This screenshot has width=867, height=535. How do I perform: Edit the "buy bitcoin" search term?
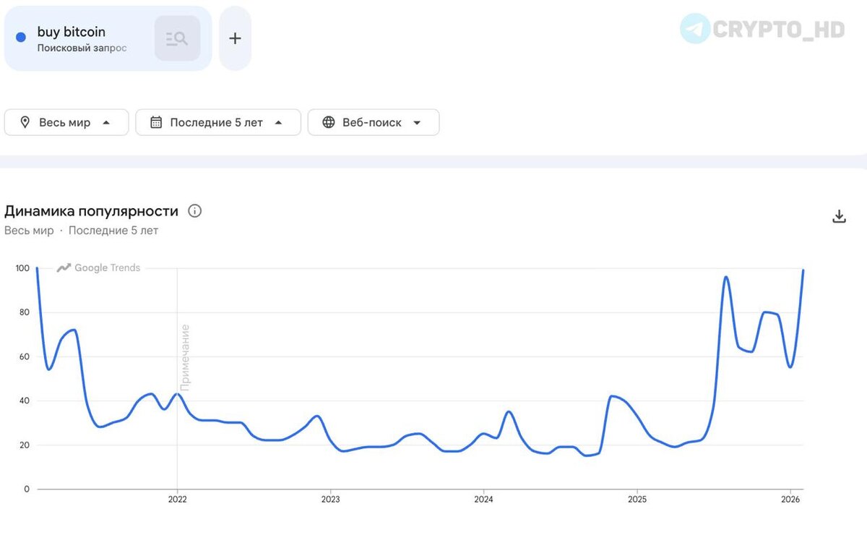(72, 32)
